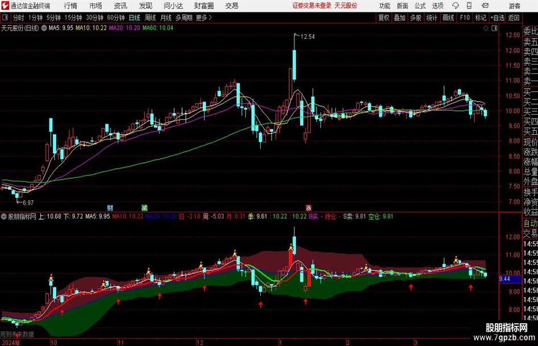Click the 游客 guest account label
Screen dimensions: 538x346
pyautogui.click(x=514, y=6)
